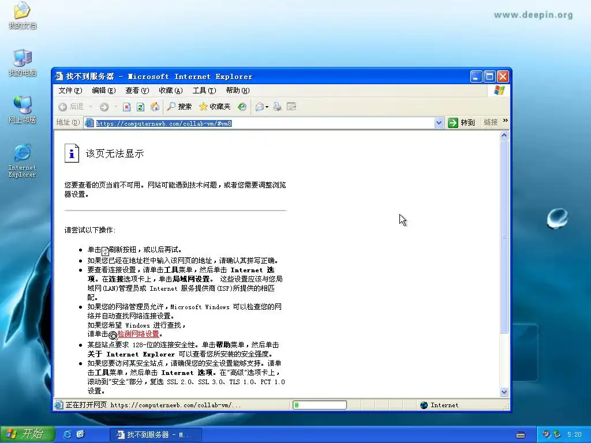
Task: Click the second system tray icon near clock
Action: [x=557, y=434]
